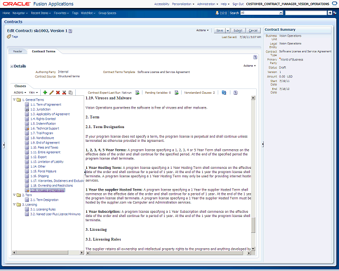Image resolution: width=339 pixels, height=271 pixels.
Task: Open the Recent Items menu
Action: click(x=41, y=13)
